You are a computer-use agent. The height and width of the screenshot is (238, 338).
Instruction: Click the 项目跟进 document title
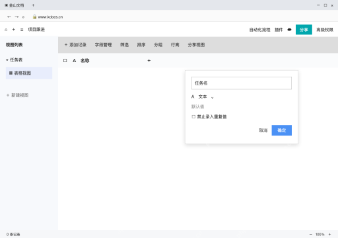click(36, 30)
